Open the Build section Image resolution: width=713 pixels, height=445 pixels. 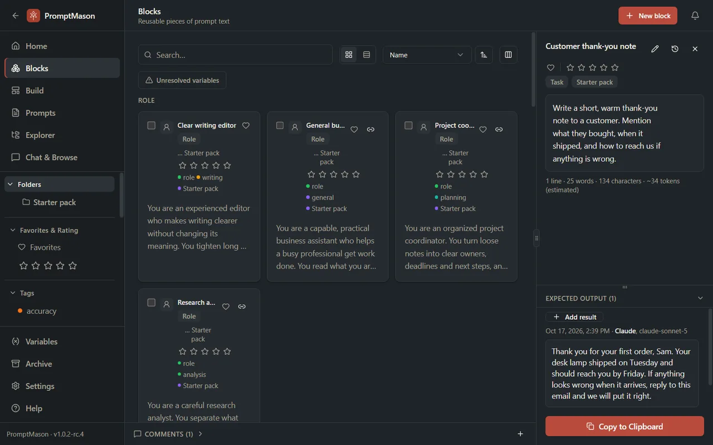coord(62,91)
